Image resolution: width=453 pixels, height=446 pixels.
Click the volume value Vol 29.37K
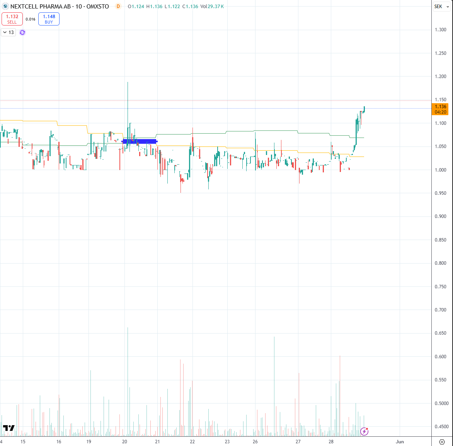[x=212, y=6]
